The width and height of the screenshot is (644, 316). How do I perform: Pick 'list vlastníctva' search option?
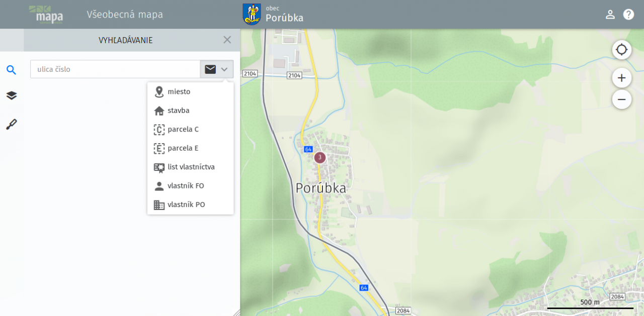tap(191, 167)
